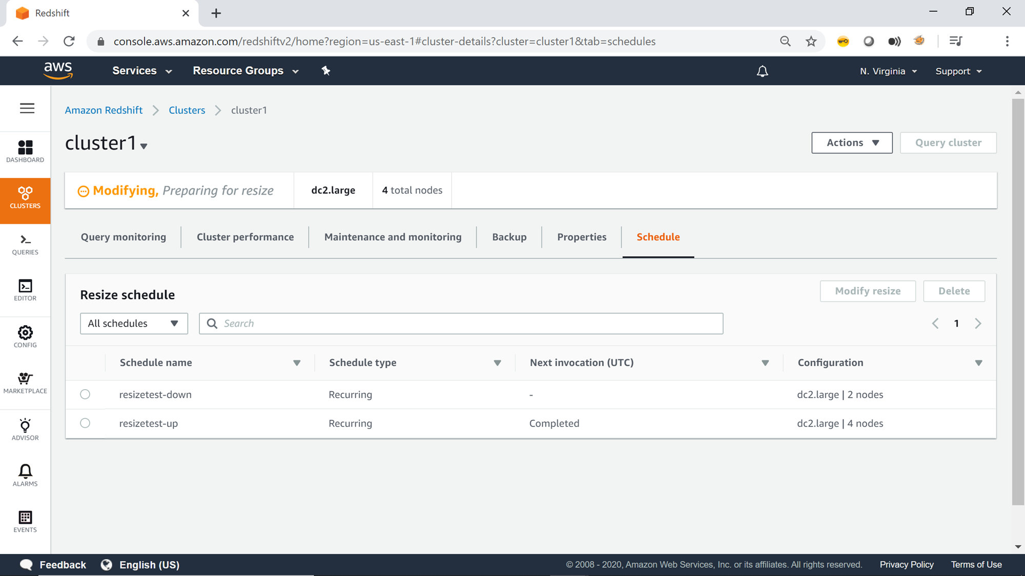Select the resizetest-down schedule radio button

(85, 394)
